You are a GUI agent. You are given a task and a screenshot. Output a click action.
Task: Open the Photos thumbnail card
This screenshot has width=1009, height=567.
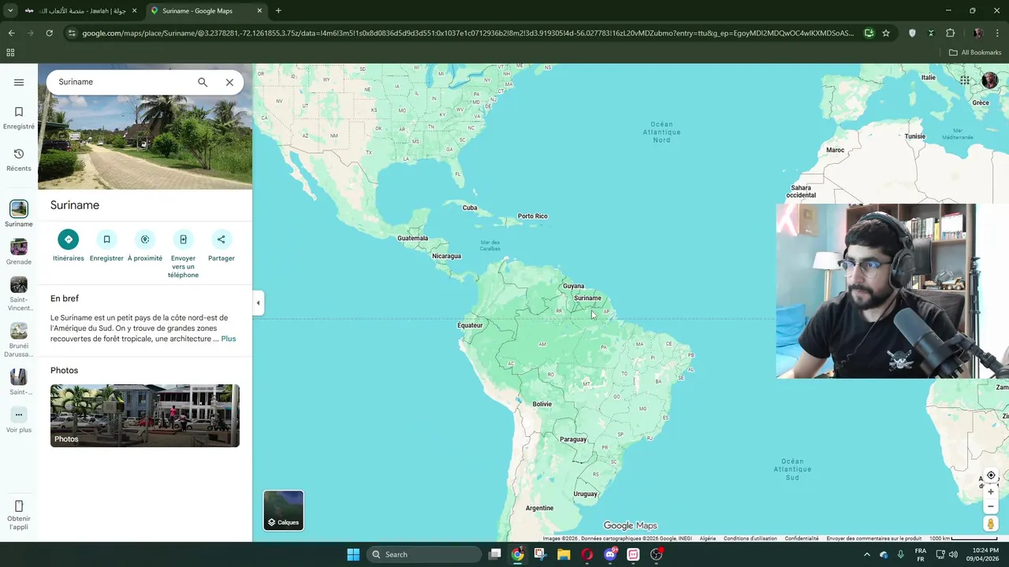(145, 416)
